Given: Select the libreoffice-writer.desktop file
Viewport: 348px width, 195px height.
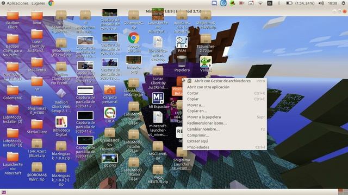Looking at the screenshot, I should 158,42.
